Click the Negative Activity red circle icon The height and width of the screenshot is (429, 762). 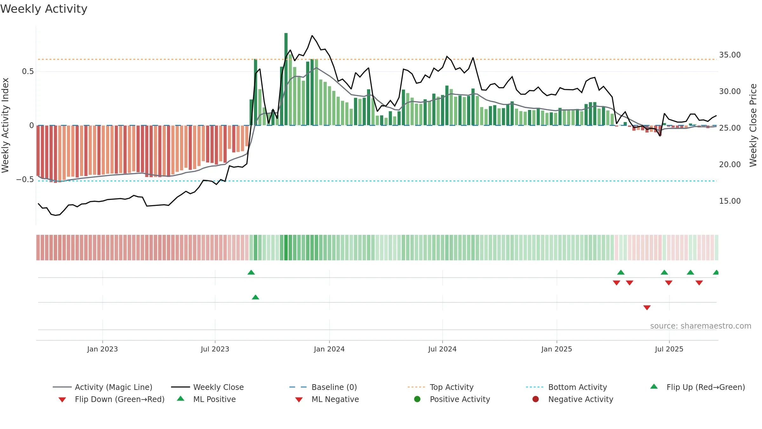[x=536, y=399]
